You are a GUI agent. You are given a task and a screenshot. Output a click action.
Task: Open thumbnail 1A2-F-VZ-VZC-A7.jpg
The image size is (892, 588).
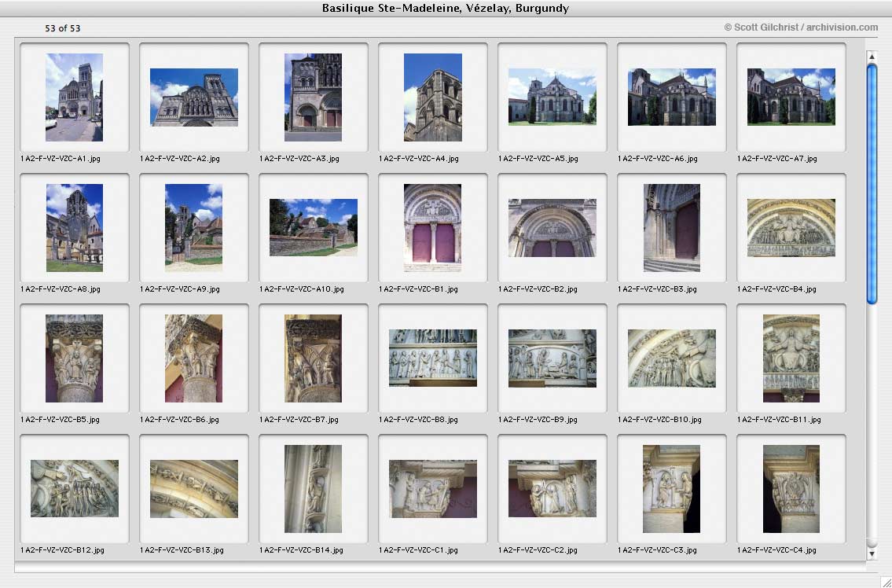click(x=791, y=97)
